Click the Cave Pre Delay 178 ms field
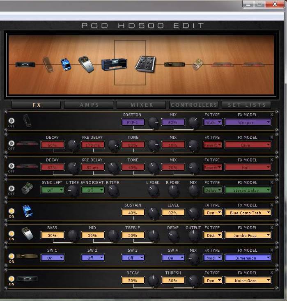The height and width of the screenshot is (301, 287). [93, 145]
